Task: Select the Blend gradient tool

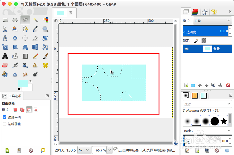Action: (25, 56)
